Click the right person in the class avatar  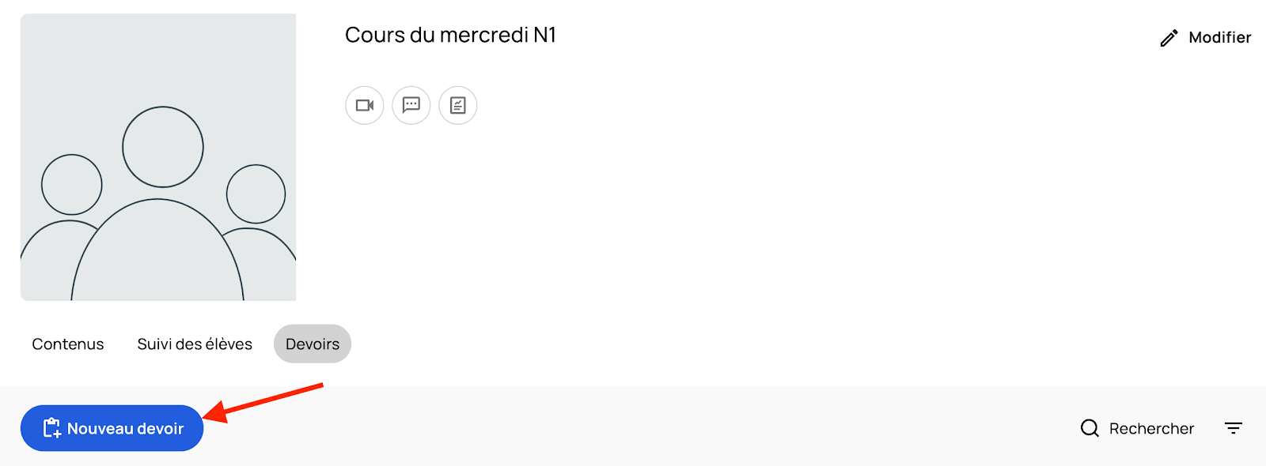[256, 194]
